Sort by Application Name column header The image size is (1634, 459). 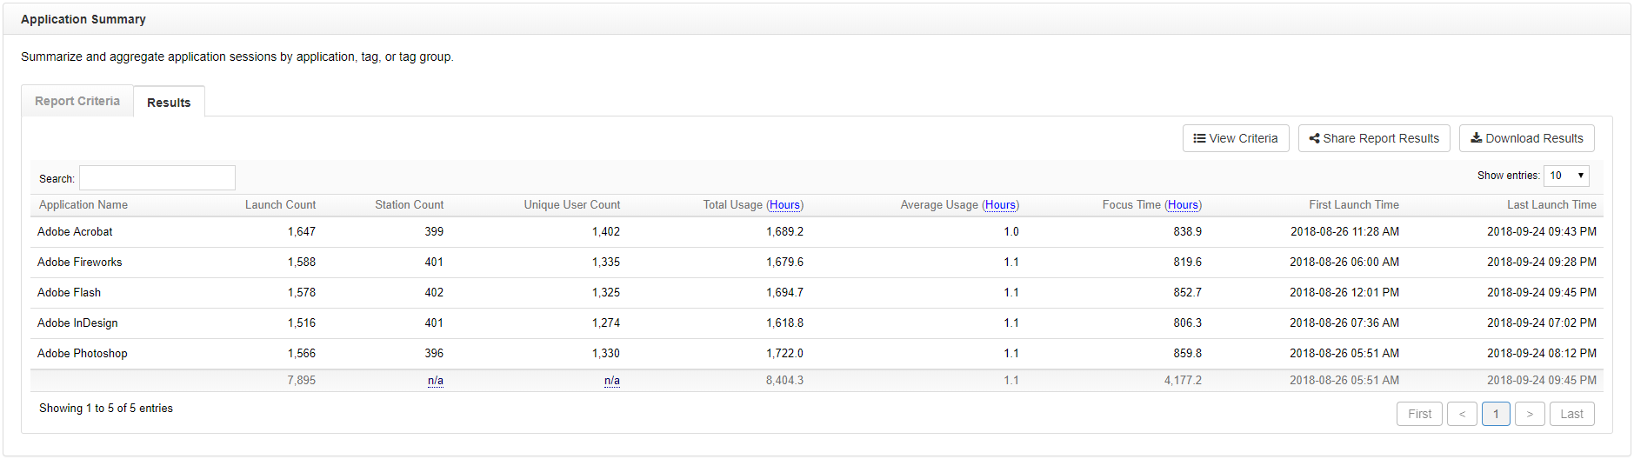coord(83,205)
